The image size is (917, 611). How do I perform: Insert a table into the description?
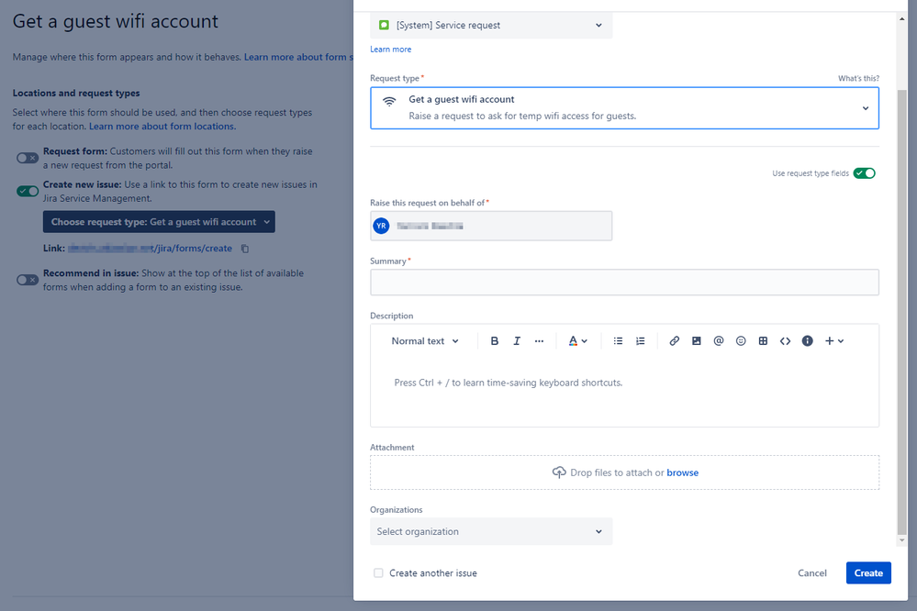763,340
